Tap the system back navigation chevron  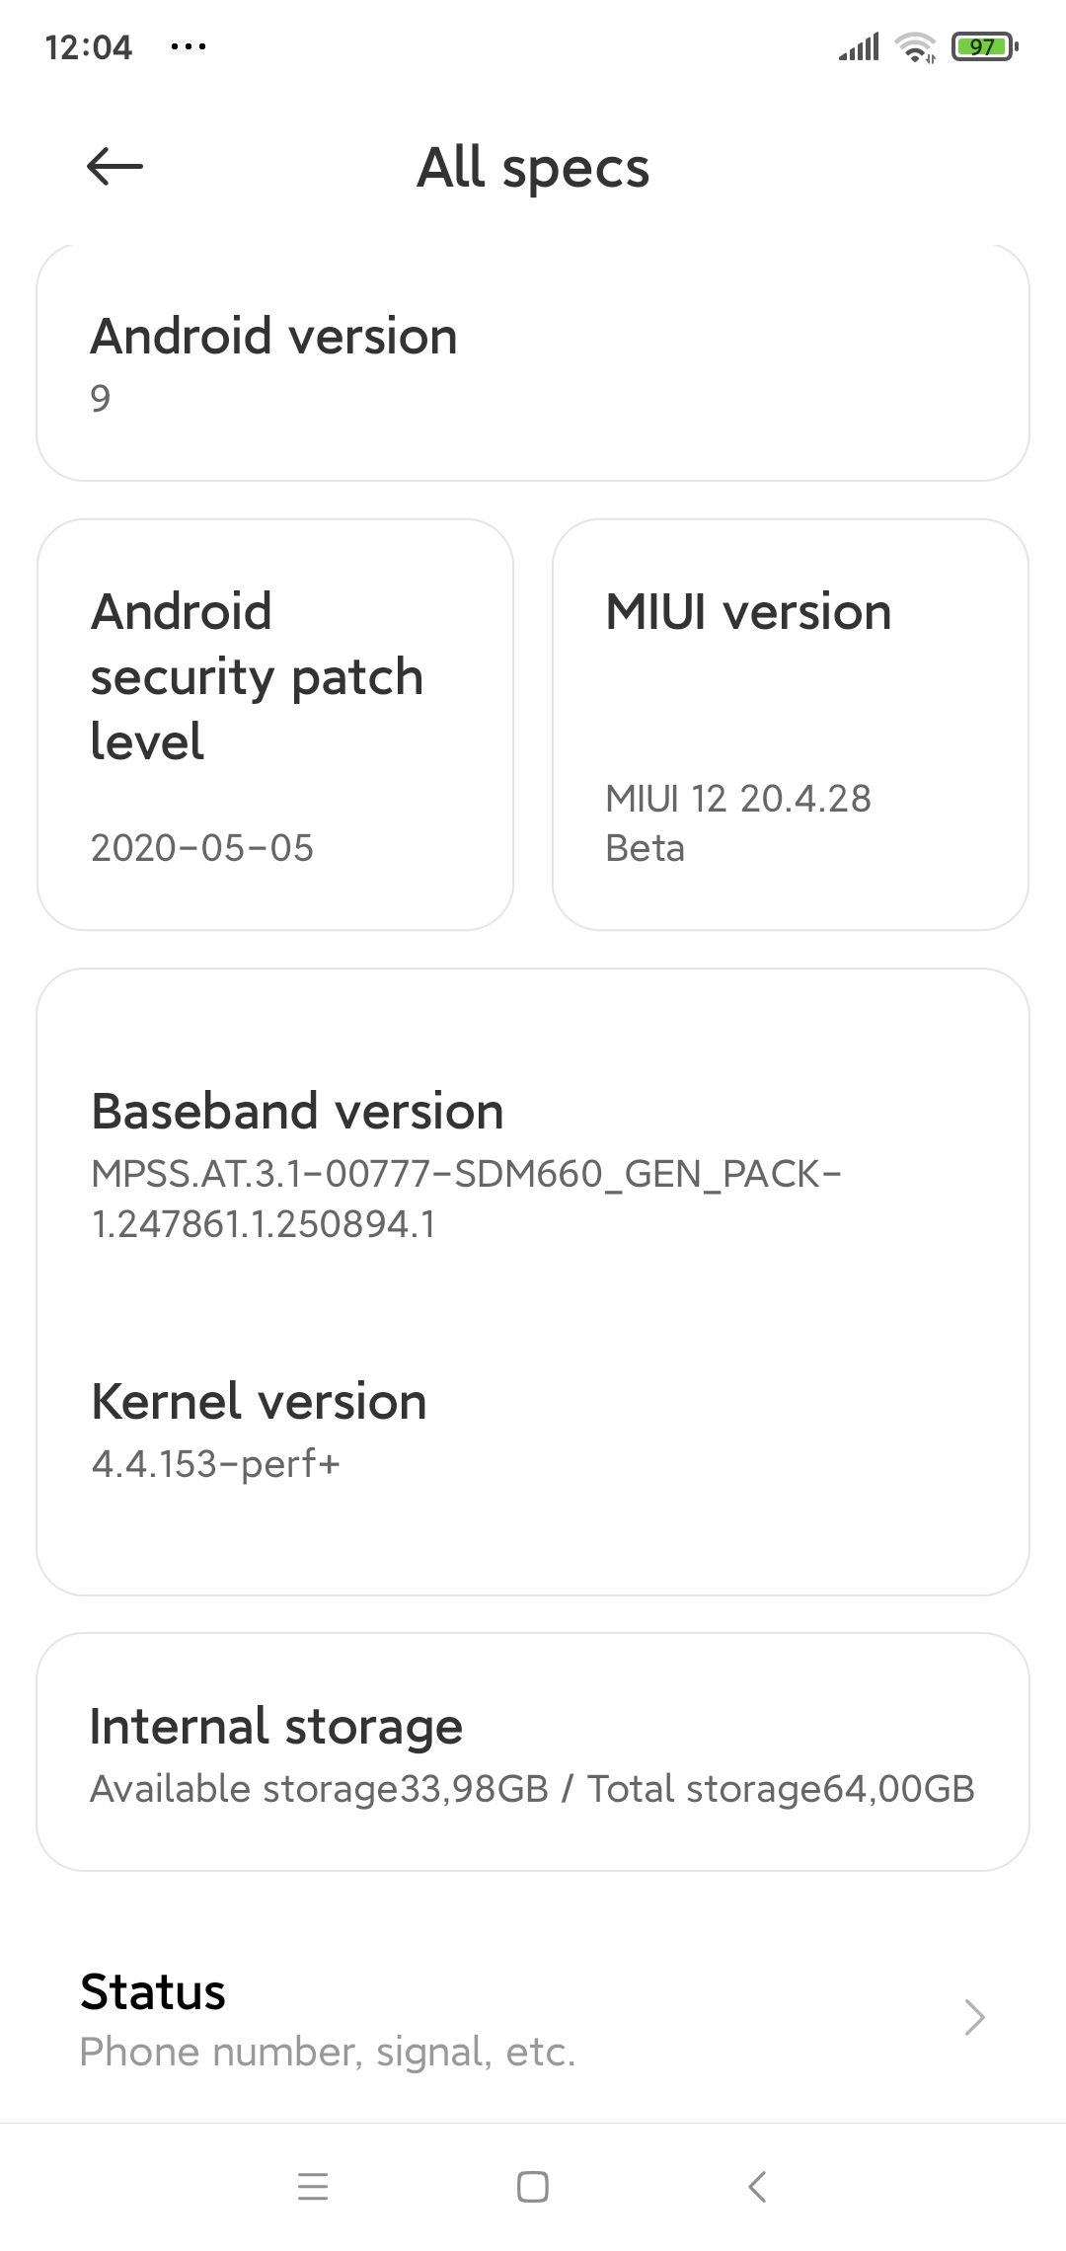[757, 2186]
